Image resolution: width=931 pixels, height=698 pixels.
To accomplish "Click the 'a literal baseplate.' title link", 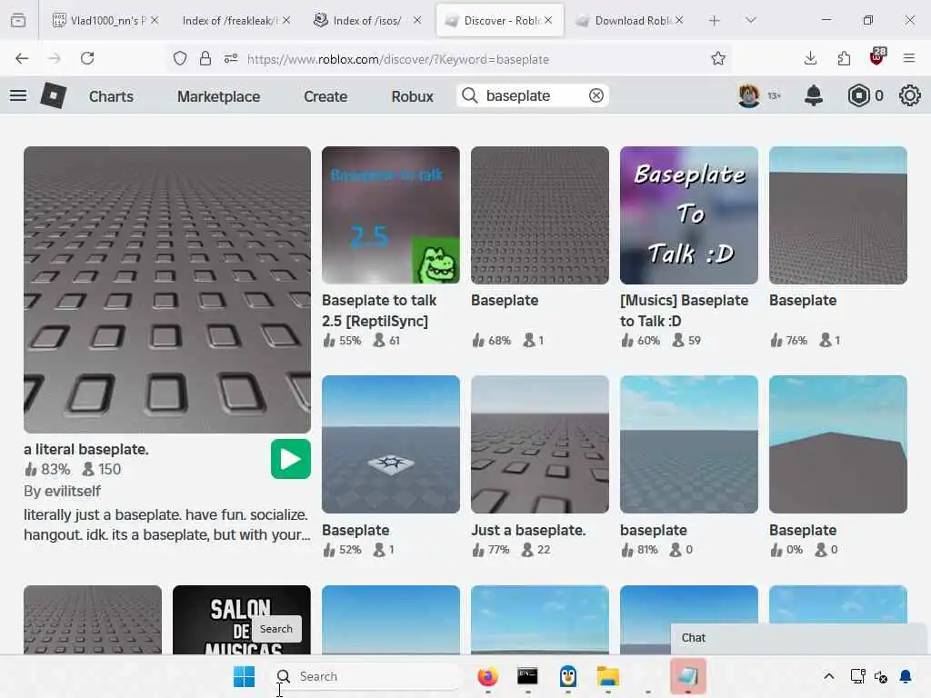I will point(86,449).
